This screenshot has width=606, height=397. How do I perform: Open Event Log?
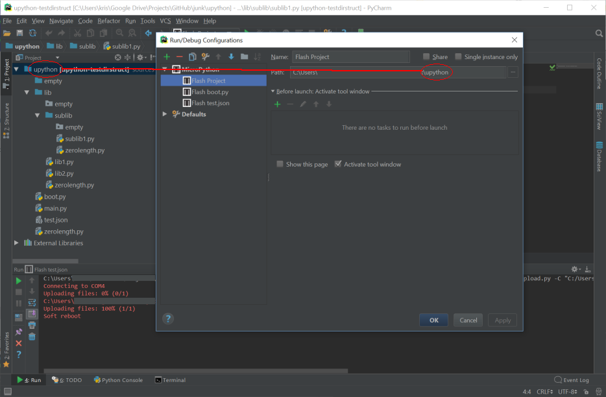572,380
